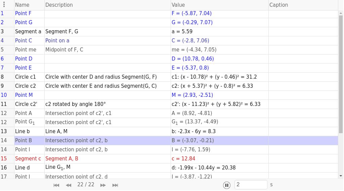Select the Circle c2' row name

coord(26,104)
